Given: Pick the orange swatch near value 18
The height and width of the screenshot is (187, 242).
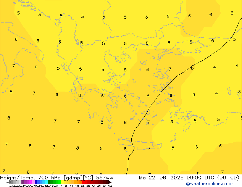Looking at the screenshot, I should pyautogui.click(x=78, y=182).
